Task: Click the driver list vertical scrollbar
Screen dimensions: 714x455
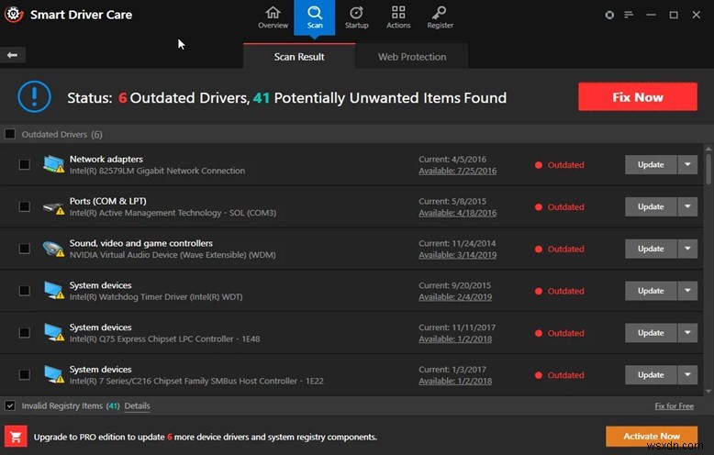Action: click(708, 266)
